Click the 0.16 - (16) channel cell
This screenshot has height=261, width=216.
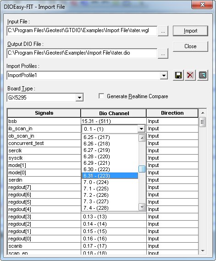tap(114, 239)
